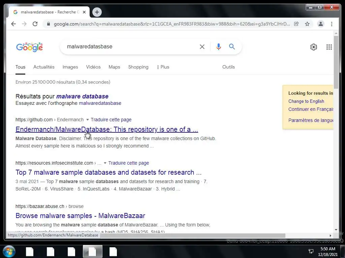Open the second taskbar file icon
The height and width of the screenshot is (258, 345).
click(51, 252)
